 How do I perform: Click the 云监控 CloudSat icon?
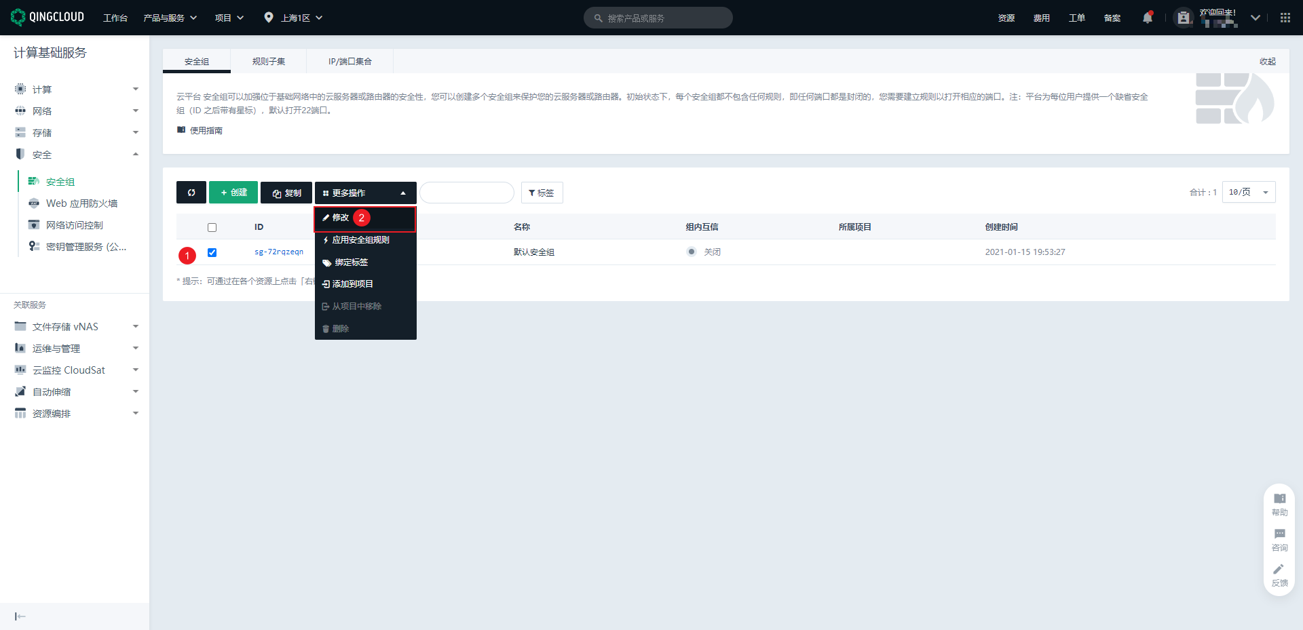point(20,370)
